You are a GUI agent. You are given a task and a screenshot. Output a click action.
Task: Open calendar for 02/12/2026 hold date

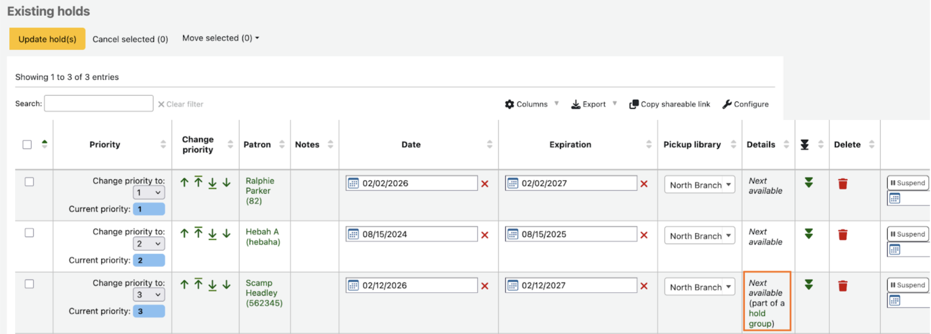pyautogui.click(x=353, y=285)
